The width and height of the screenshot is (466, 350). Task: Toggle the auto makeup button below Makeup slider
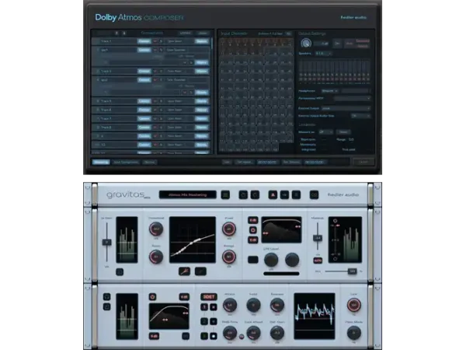[318, 261]
